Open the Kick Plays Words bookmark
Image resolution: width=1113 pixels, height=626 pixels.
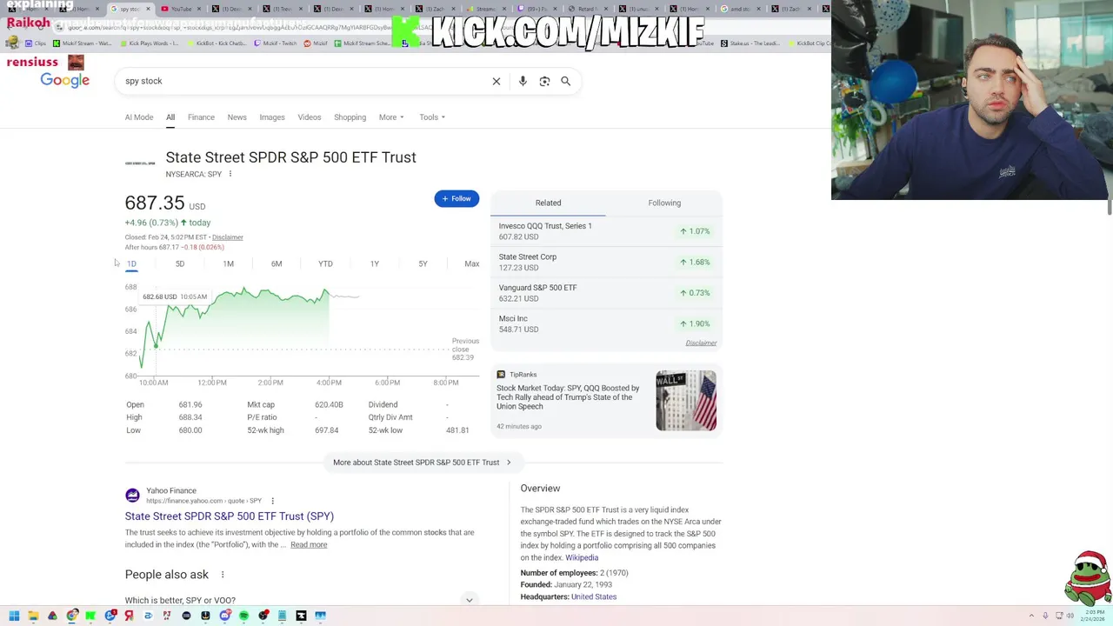click(150, 43)
